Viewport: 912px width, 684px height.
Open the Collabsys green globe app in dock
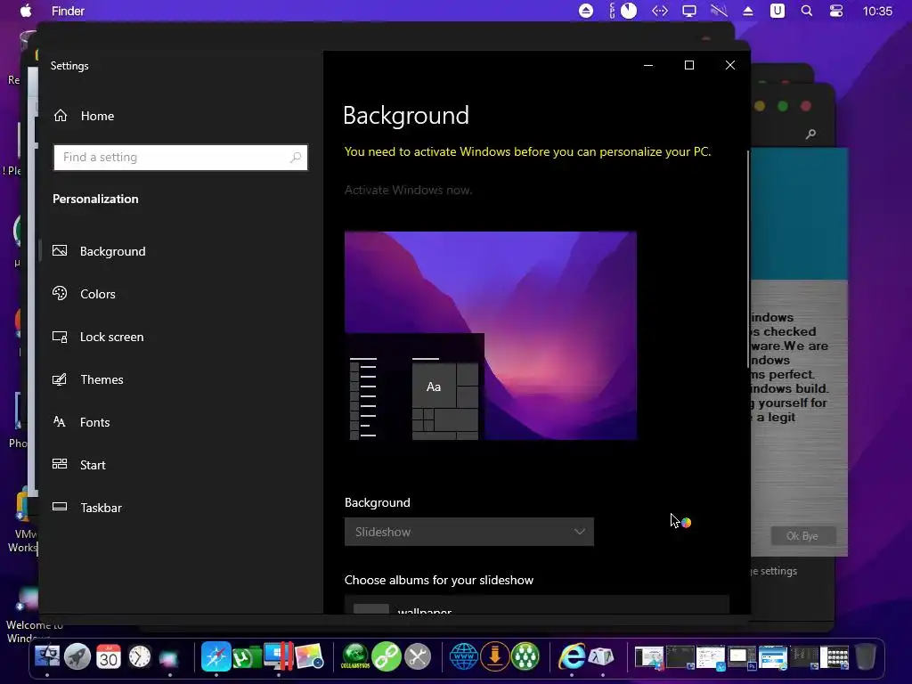(x=355, y=656)
